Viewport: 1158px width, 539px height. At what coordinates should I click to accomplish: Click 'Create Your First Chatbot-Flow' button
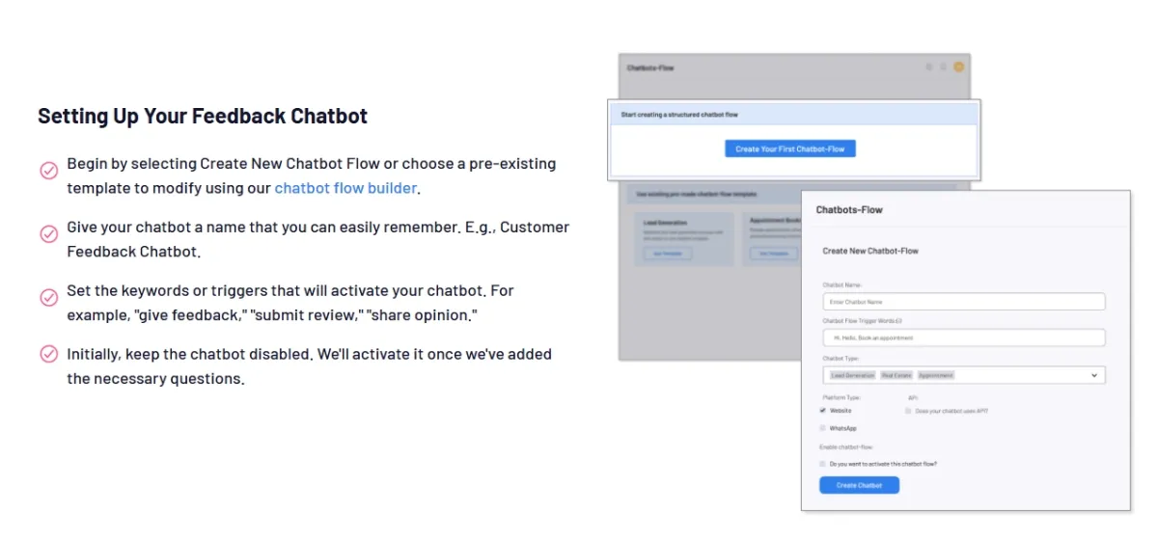pyautogui.click(x=790, y=148)
